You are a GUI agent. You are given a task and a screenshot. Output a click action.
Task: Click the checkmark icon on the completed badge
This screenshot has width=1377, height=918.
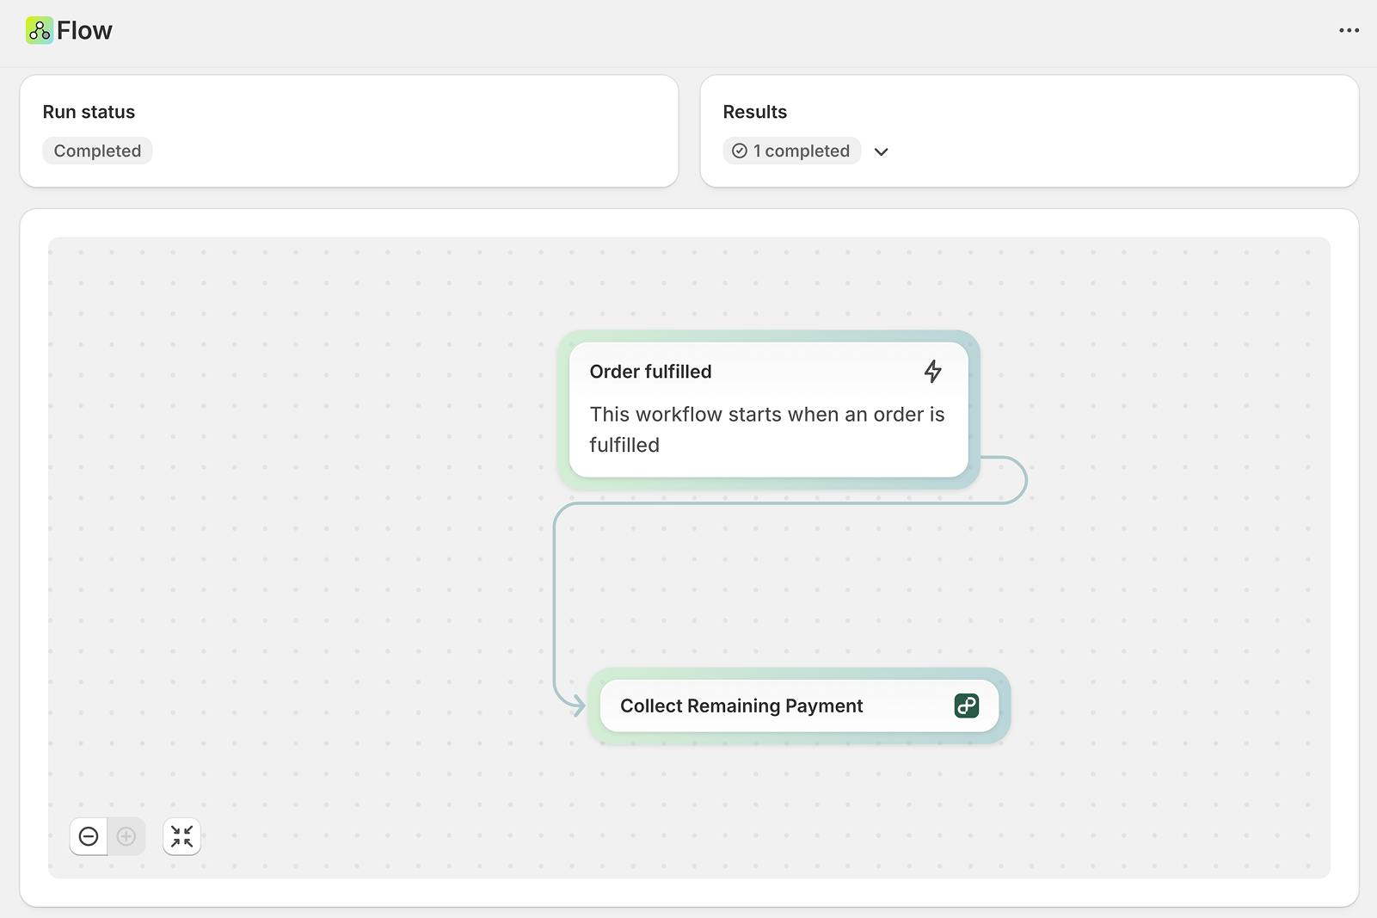[740, 151]
